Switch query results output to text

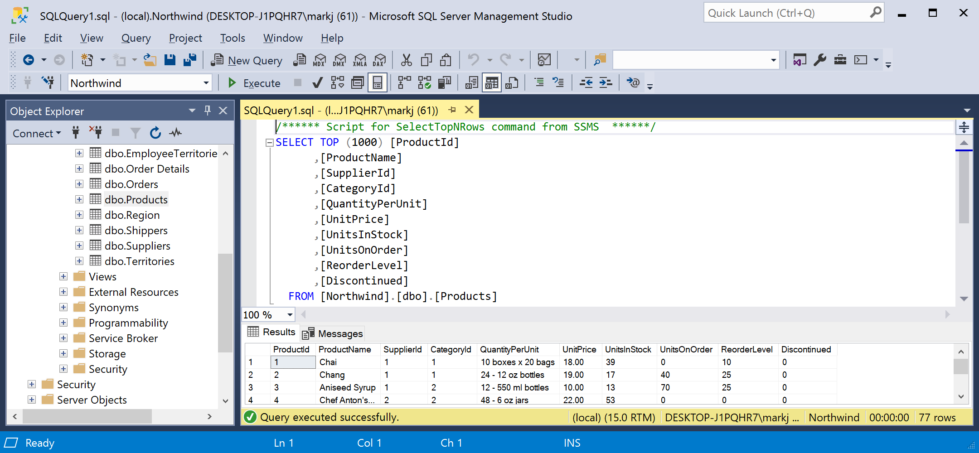471,82
